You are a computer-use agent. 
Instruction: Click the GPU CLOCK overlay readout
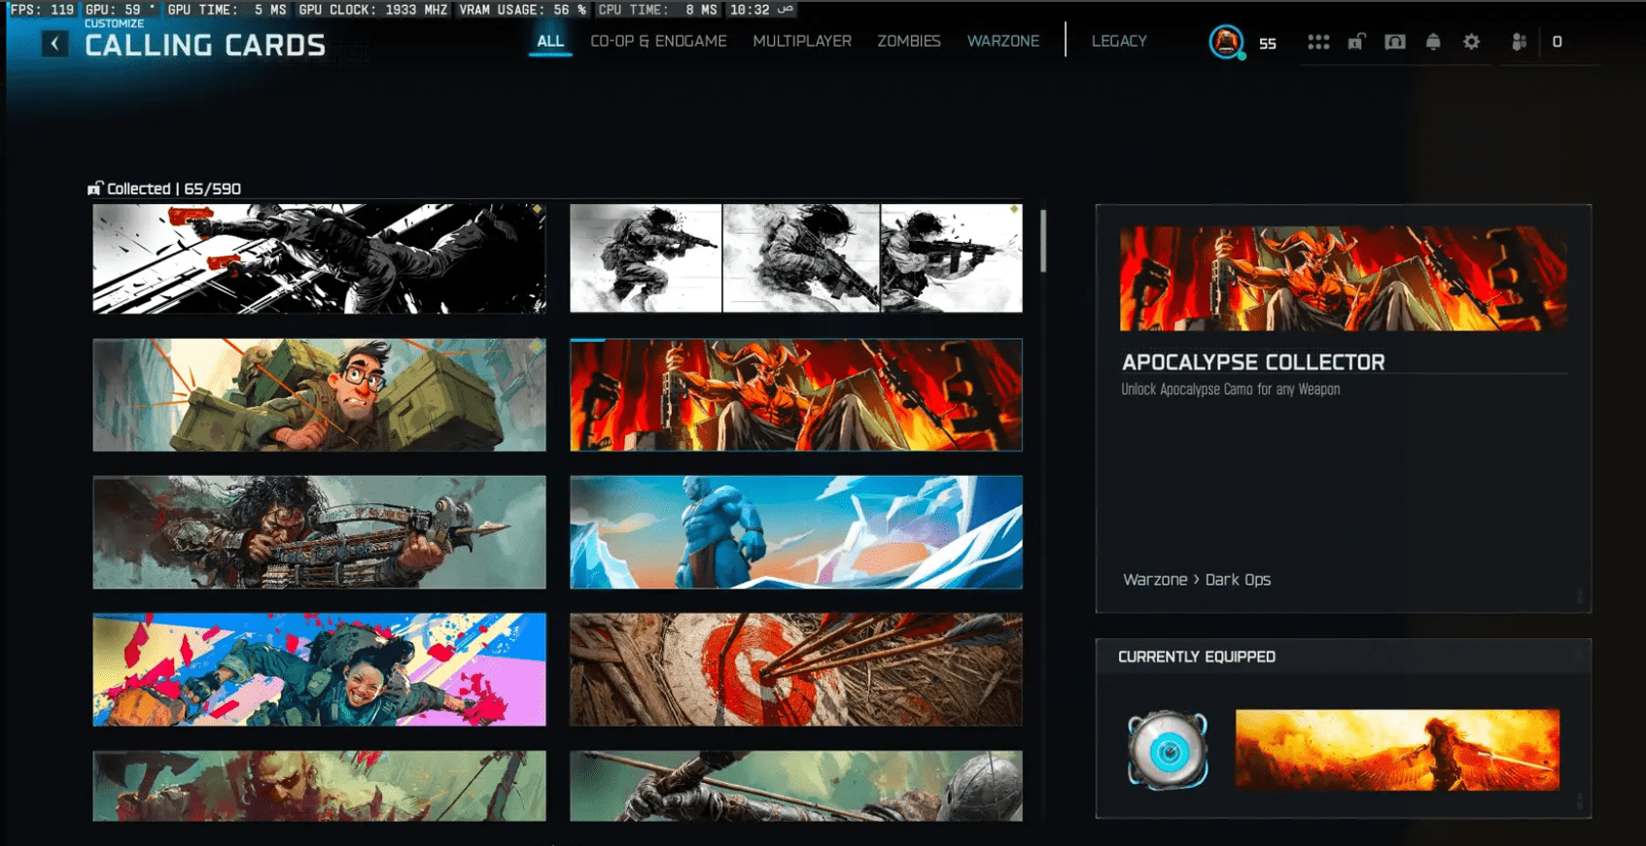[373, 10]
